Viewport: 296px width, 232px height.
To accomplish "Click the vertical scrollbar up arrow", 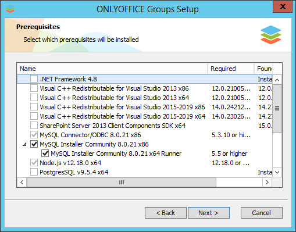I will click(x=277, y=80).
